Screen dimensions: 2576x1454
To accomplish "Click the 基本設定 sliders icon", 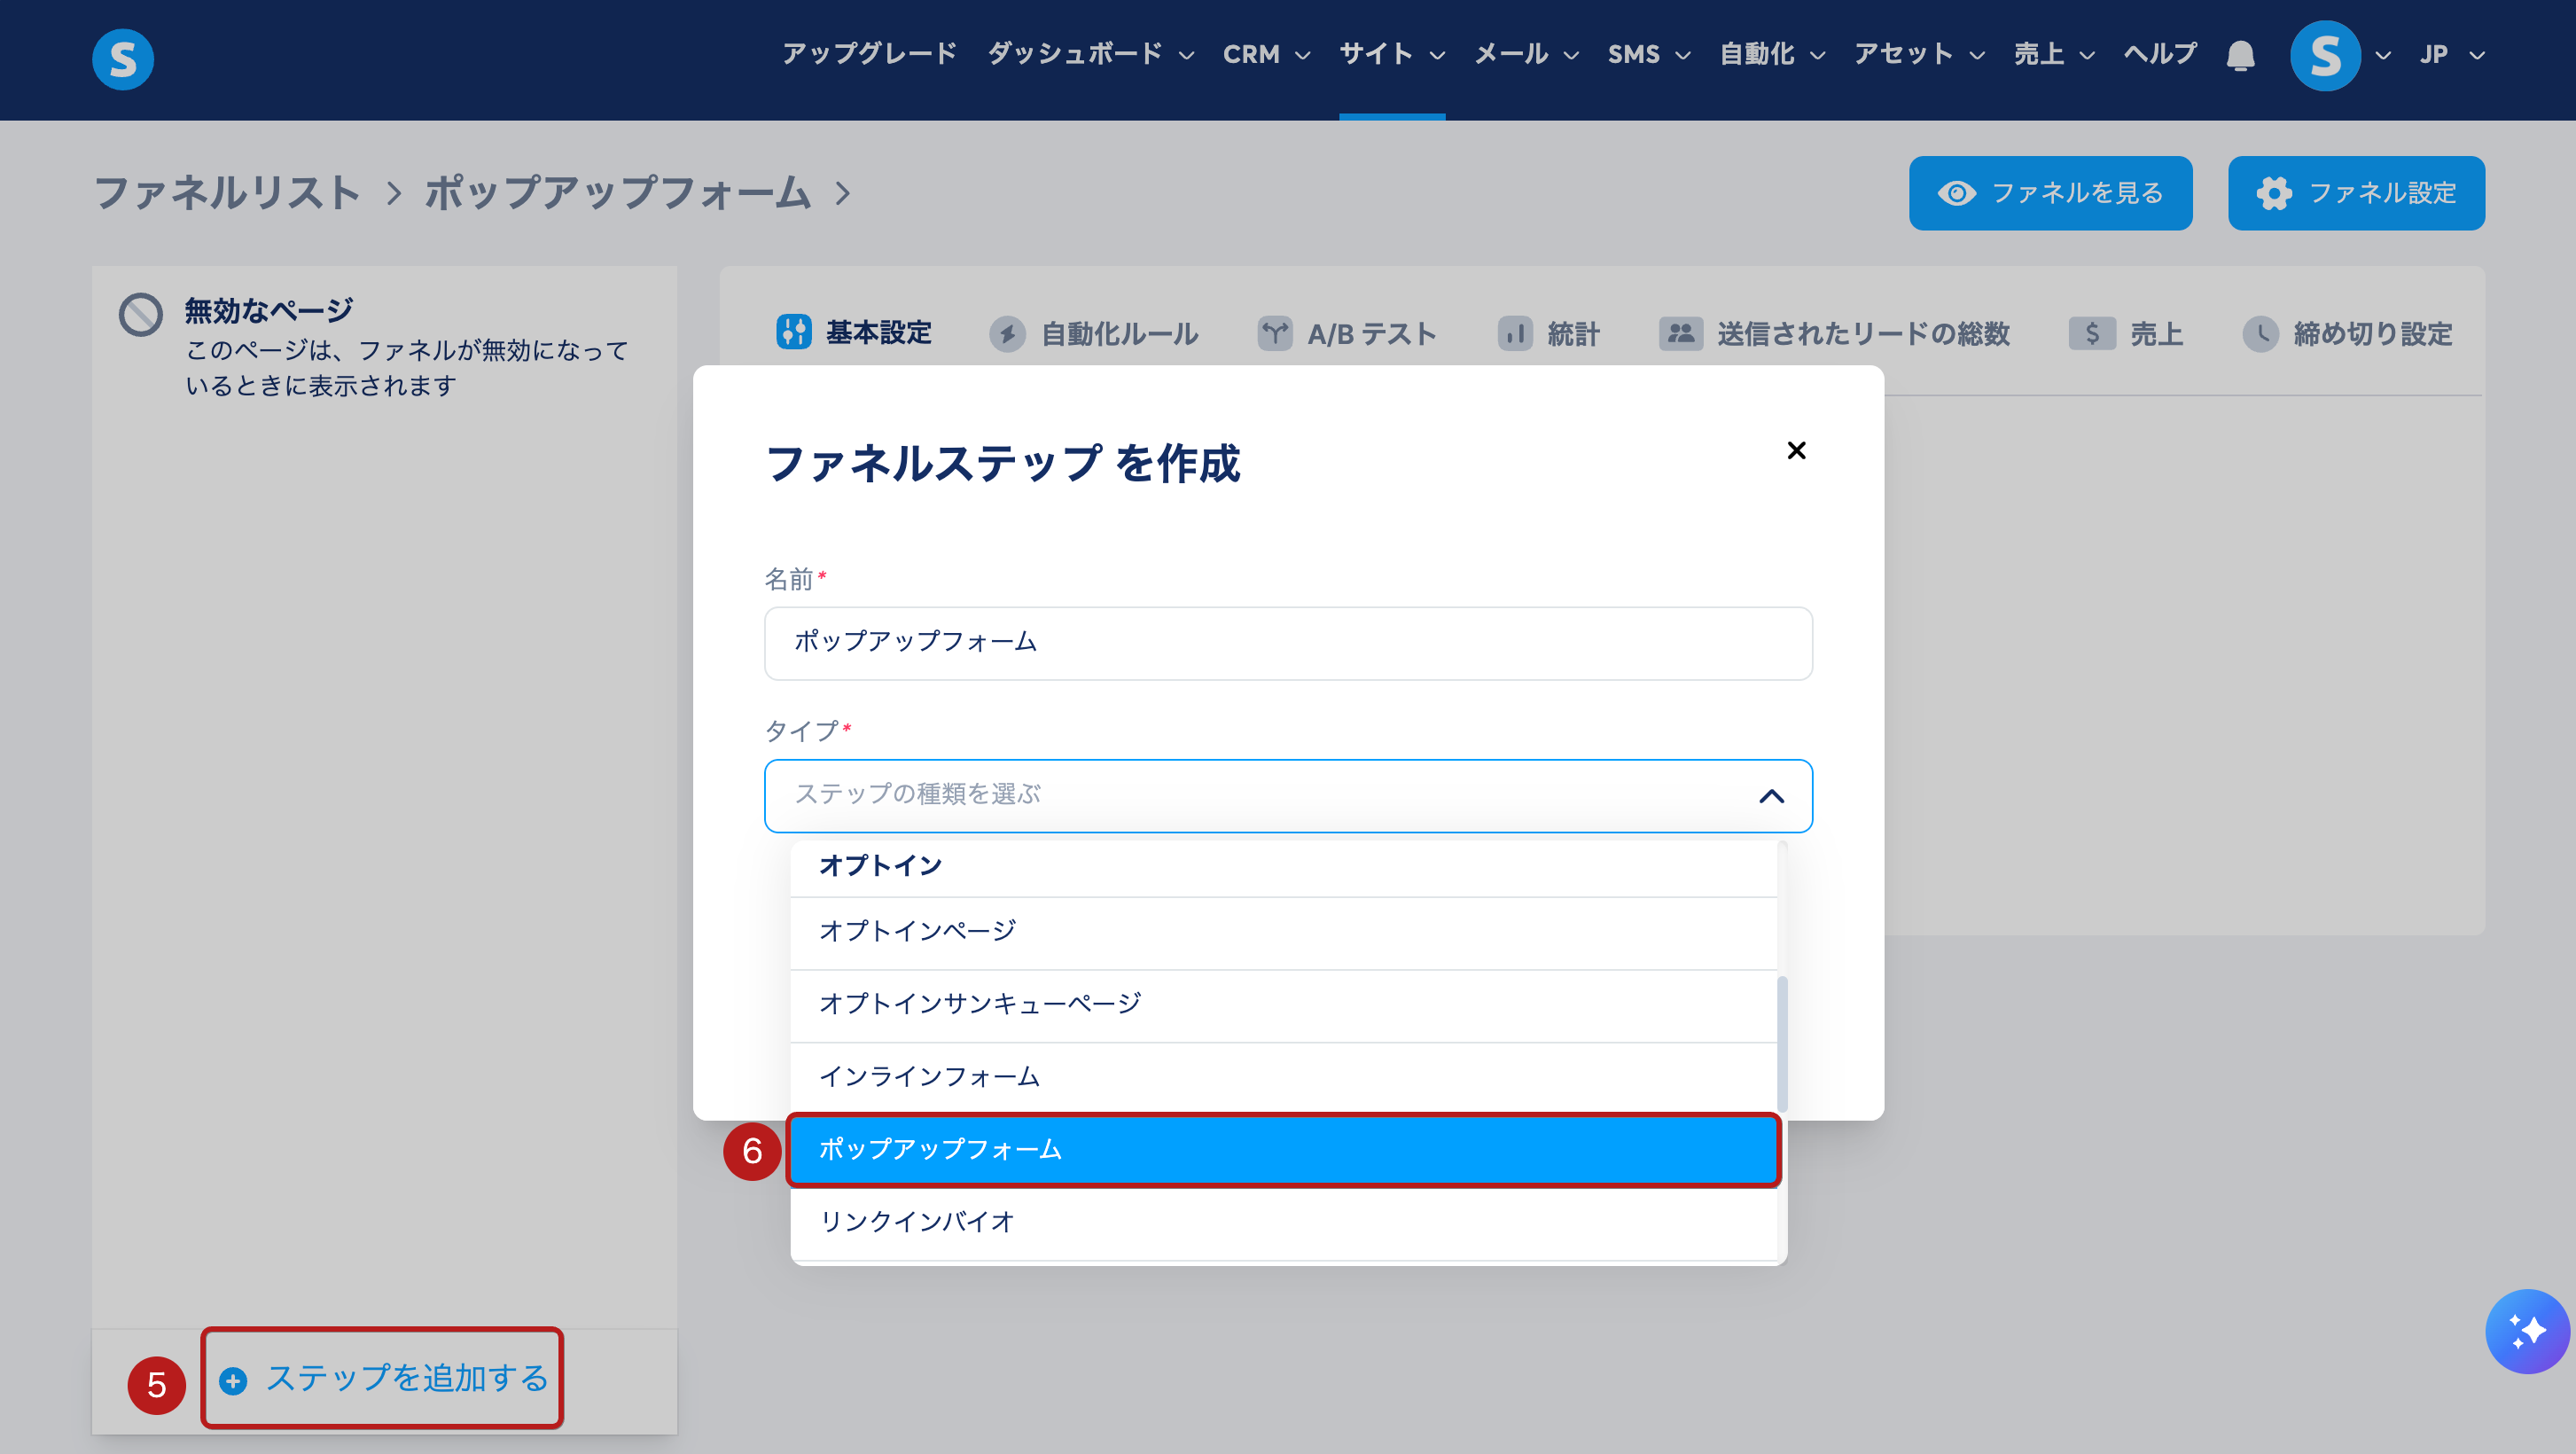I will click(x=794, y=332).
